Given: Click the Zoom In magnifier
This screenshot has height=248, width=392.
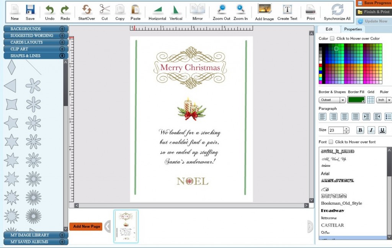Looking at the screenshot, I should (x=240, y=9).
